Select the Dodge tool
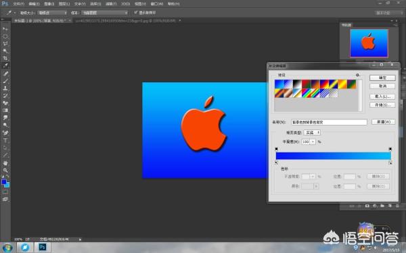406x253 pixels. click(5, 125)
